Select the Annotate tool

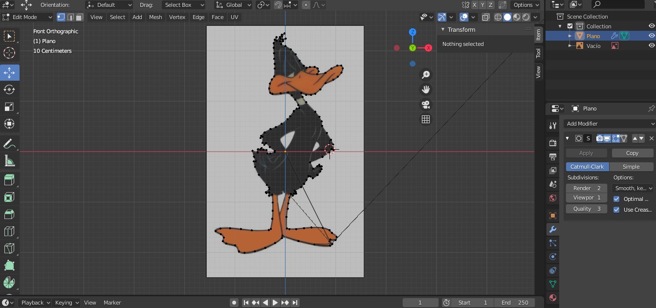(9, 143)
